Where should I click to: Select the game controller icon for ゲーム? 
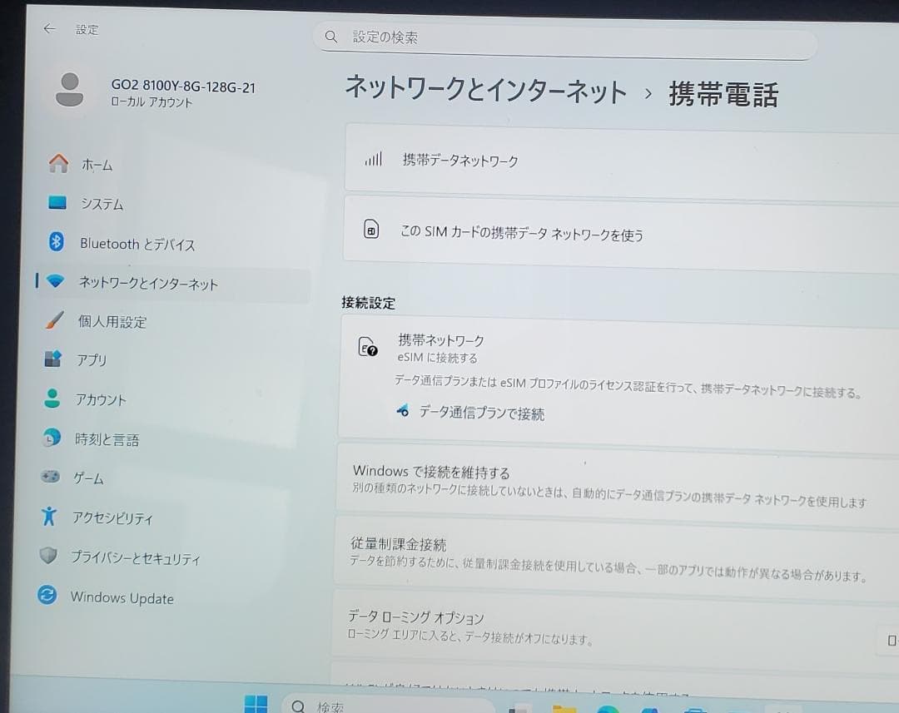click(x=50, y=478)
